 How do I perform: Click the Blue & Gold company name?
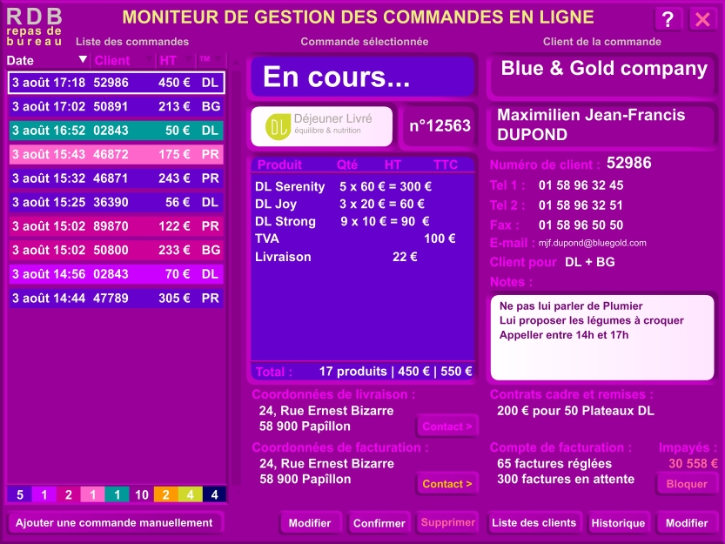(x=604, y=69)
